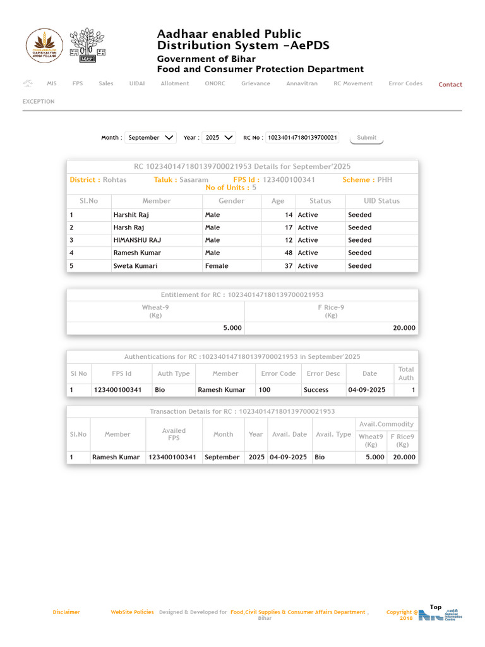Click the Bihar government tree emblem

click(x=87, y=45)
